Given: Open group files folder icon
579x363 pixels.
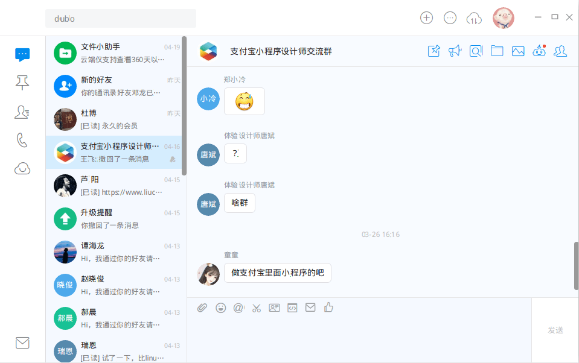Looking at the screenshot, I should tap(497, 51).
